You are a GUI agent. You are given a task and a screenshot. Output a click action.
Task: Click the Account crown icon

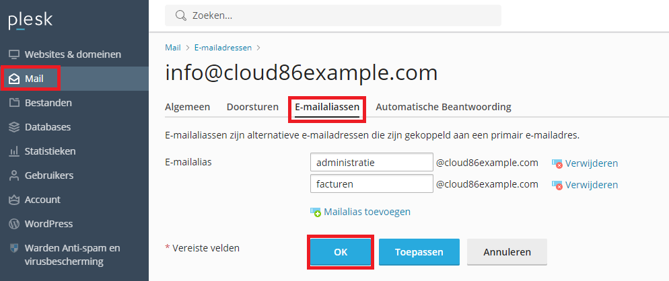pyautogui.click(x=14, y=200)
